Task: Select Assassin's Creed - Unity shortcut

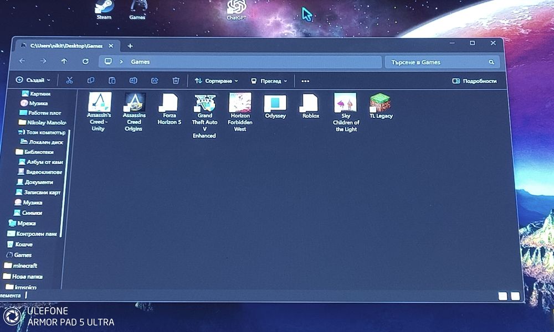Action: coord(99,112)
